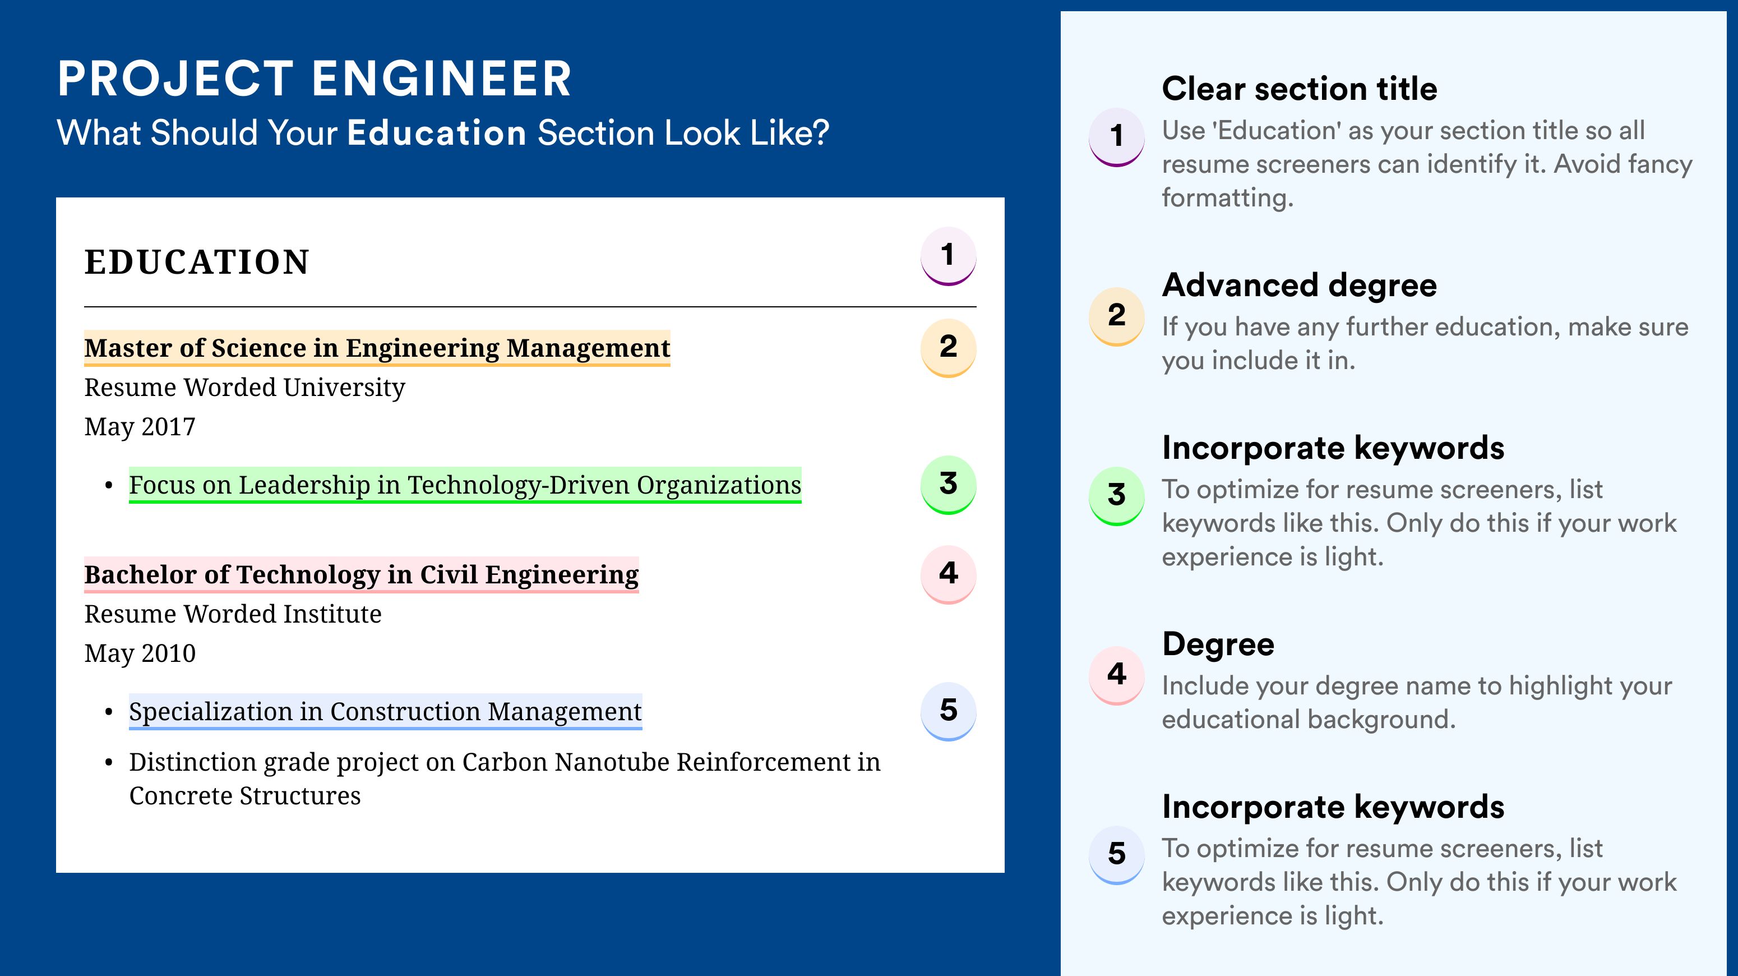This screenshot has height=976, width=1738.
Task: Click the pink number 4 badge in resume
Action: click(948, 574)
